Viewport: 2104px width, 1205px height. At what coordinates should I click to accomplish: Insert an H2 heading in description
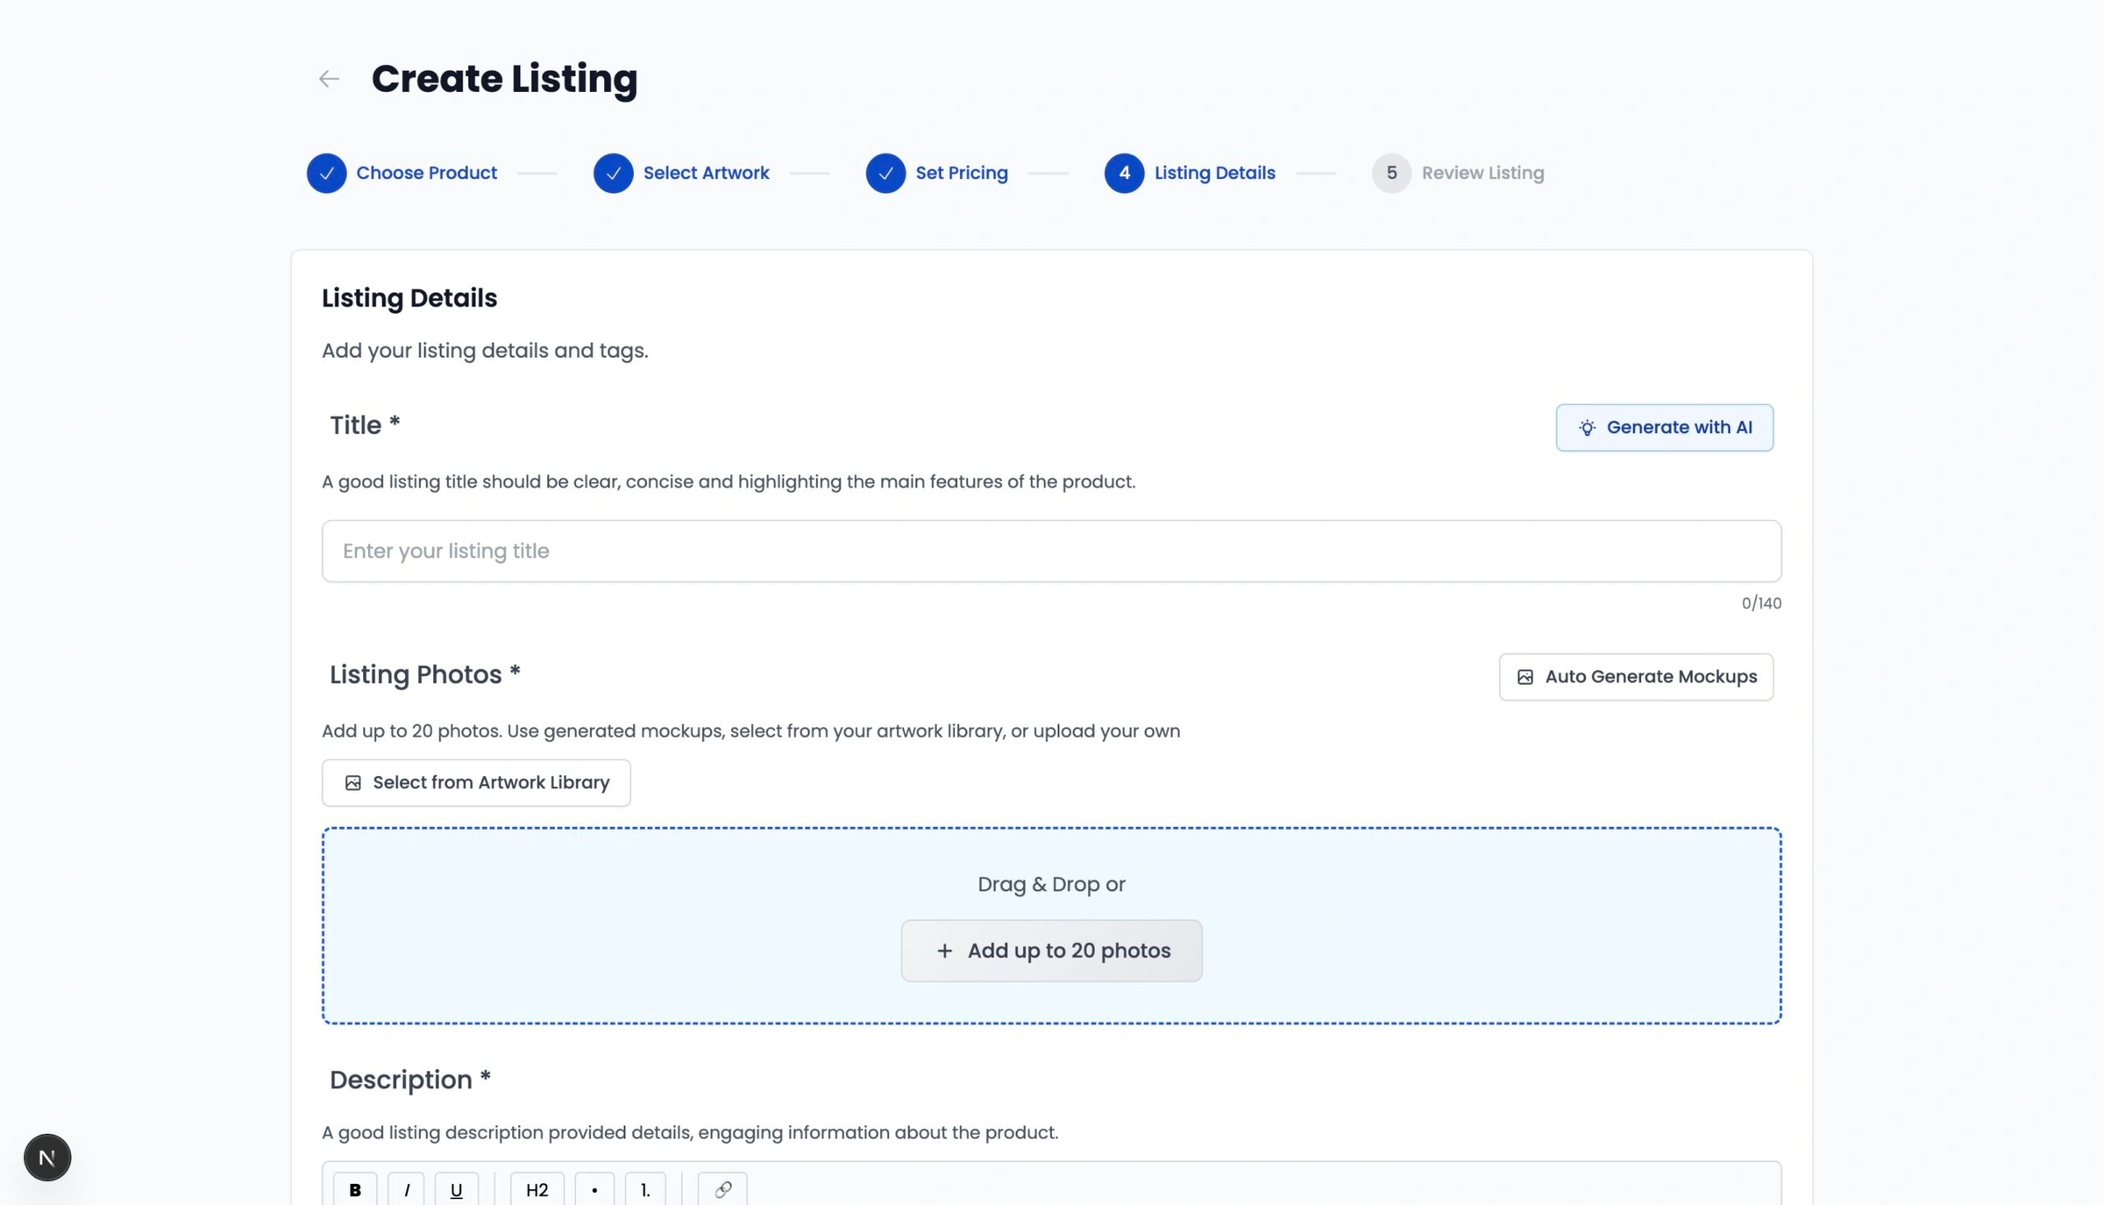click(x=536, y=1188)
